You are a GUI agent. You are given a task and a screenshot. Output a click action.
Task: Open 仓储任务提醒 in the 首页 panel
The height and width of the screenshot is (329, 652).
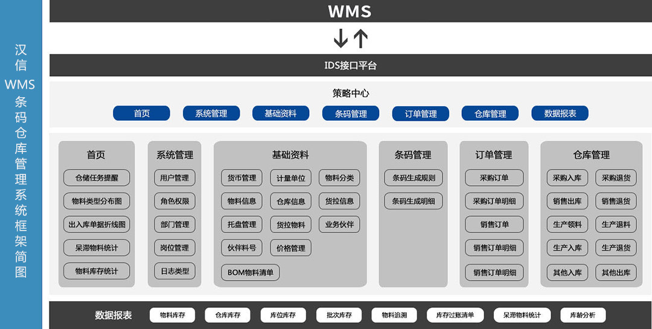coord(97,177)
